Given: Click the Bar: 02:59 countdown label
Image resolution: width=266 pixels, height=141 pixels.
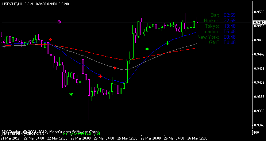Looking at the screenshot, I should pyautogui.click(x=223, y=15).
